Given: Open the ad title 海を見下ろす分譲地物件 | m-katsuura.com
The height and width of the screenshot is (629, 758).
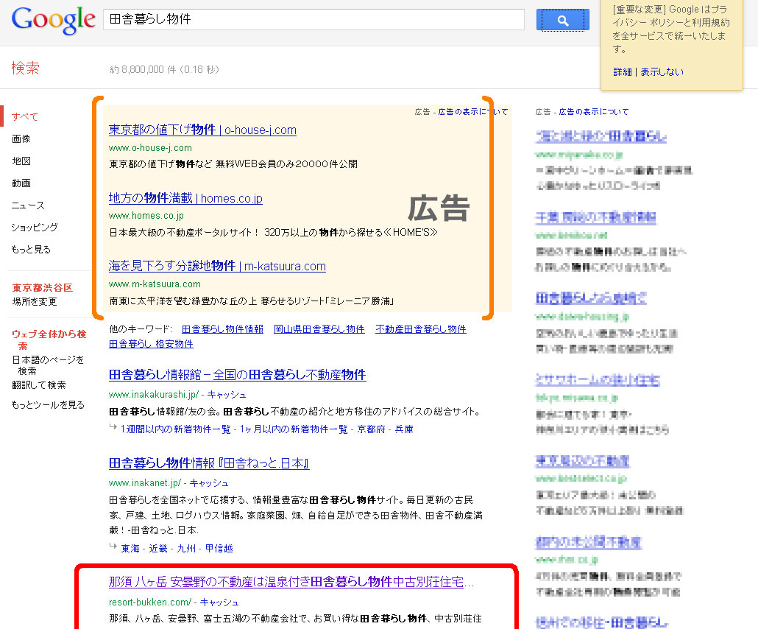Looking at the screenshot, I should [x=217, y=266].
